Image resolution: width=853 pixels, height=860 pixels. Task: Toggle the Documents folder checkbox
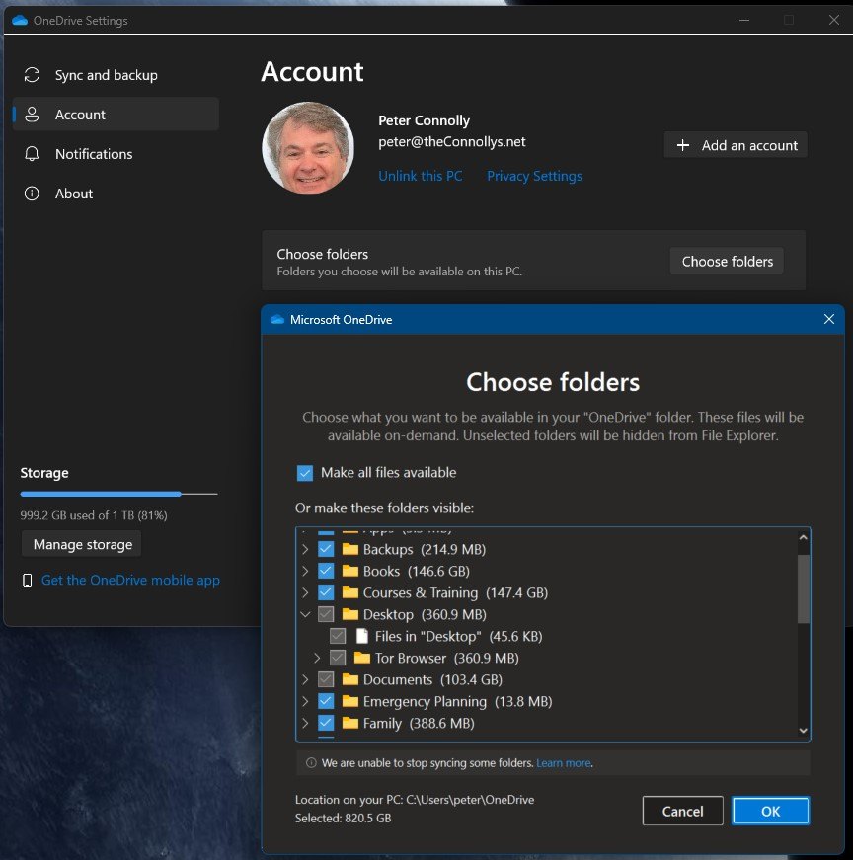click(x=326, y=679)
